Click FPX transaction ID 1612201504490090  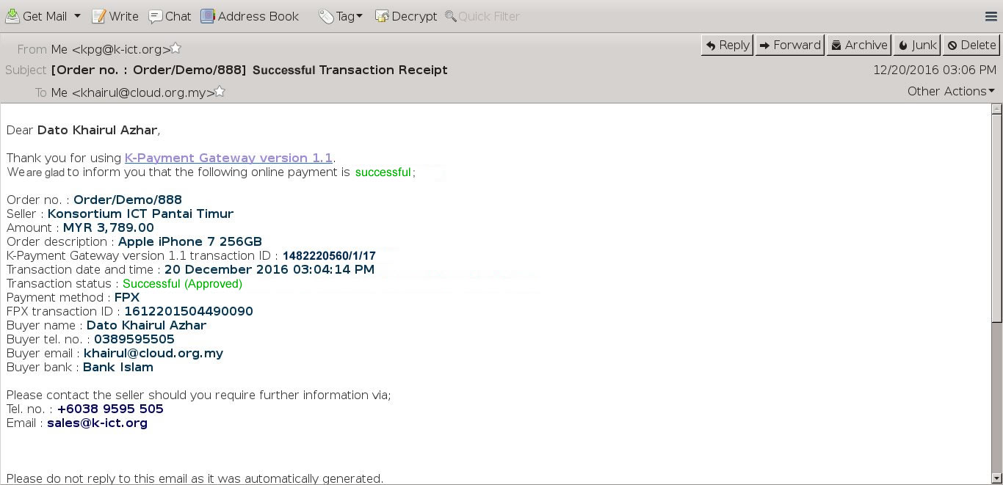pyautogui.click(x=189, y=311)
